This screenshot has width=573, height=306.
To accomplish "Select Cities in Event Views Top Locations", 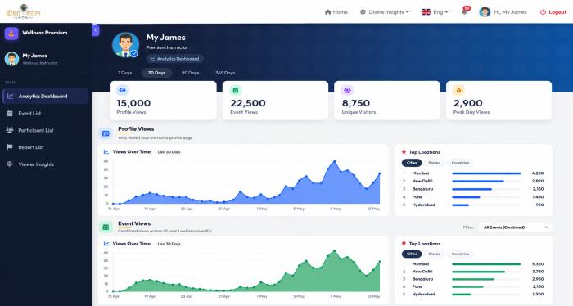I will point(412,254).
